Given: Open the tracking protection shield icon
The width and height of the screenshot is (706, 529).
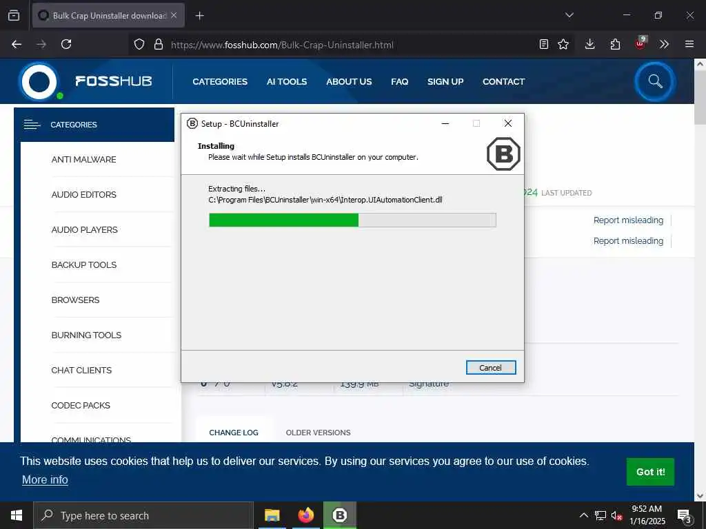Looking at the screenshot, I should click(x=139, y=44).
